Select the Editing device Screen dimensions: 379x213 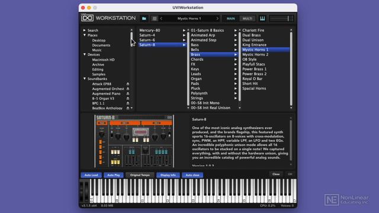click(97, 69)
